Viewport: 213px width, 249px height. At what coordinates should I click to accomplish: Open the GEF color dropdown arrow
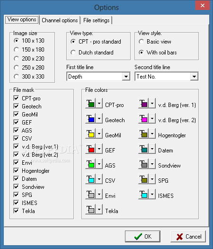pos(99,149)
